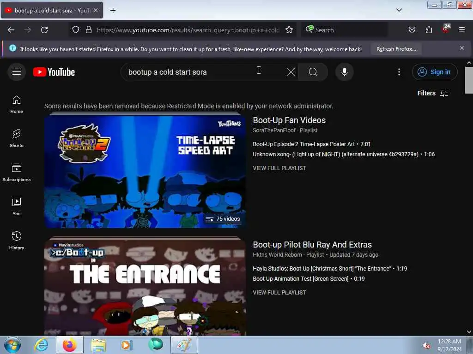
Task: View site security via the padlock icon
Action: (88, 30)
